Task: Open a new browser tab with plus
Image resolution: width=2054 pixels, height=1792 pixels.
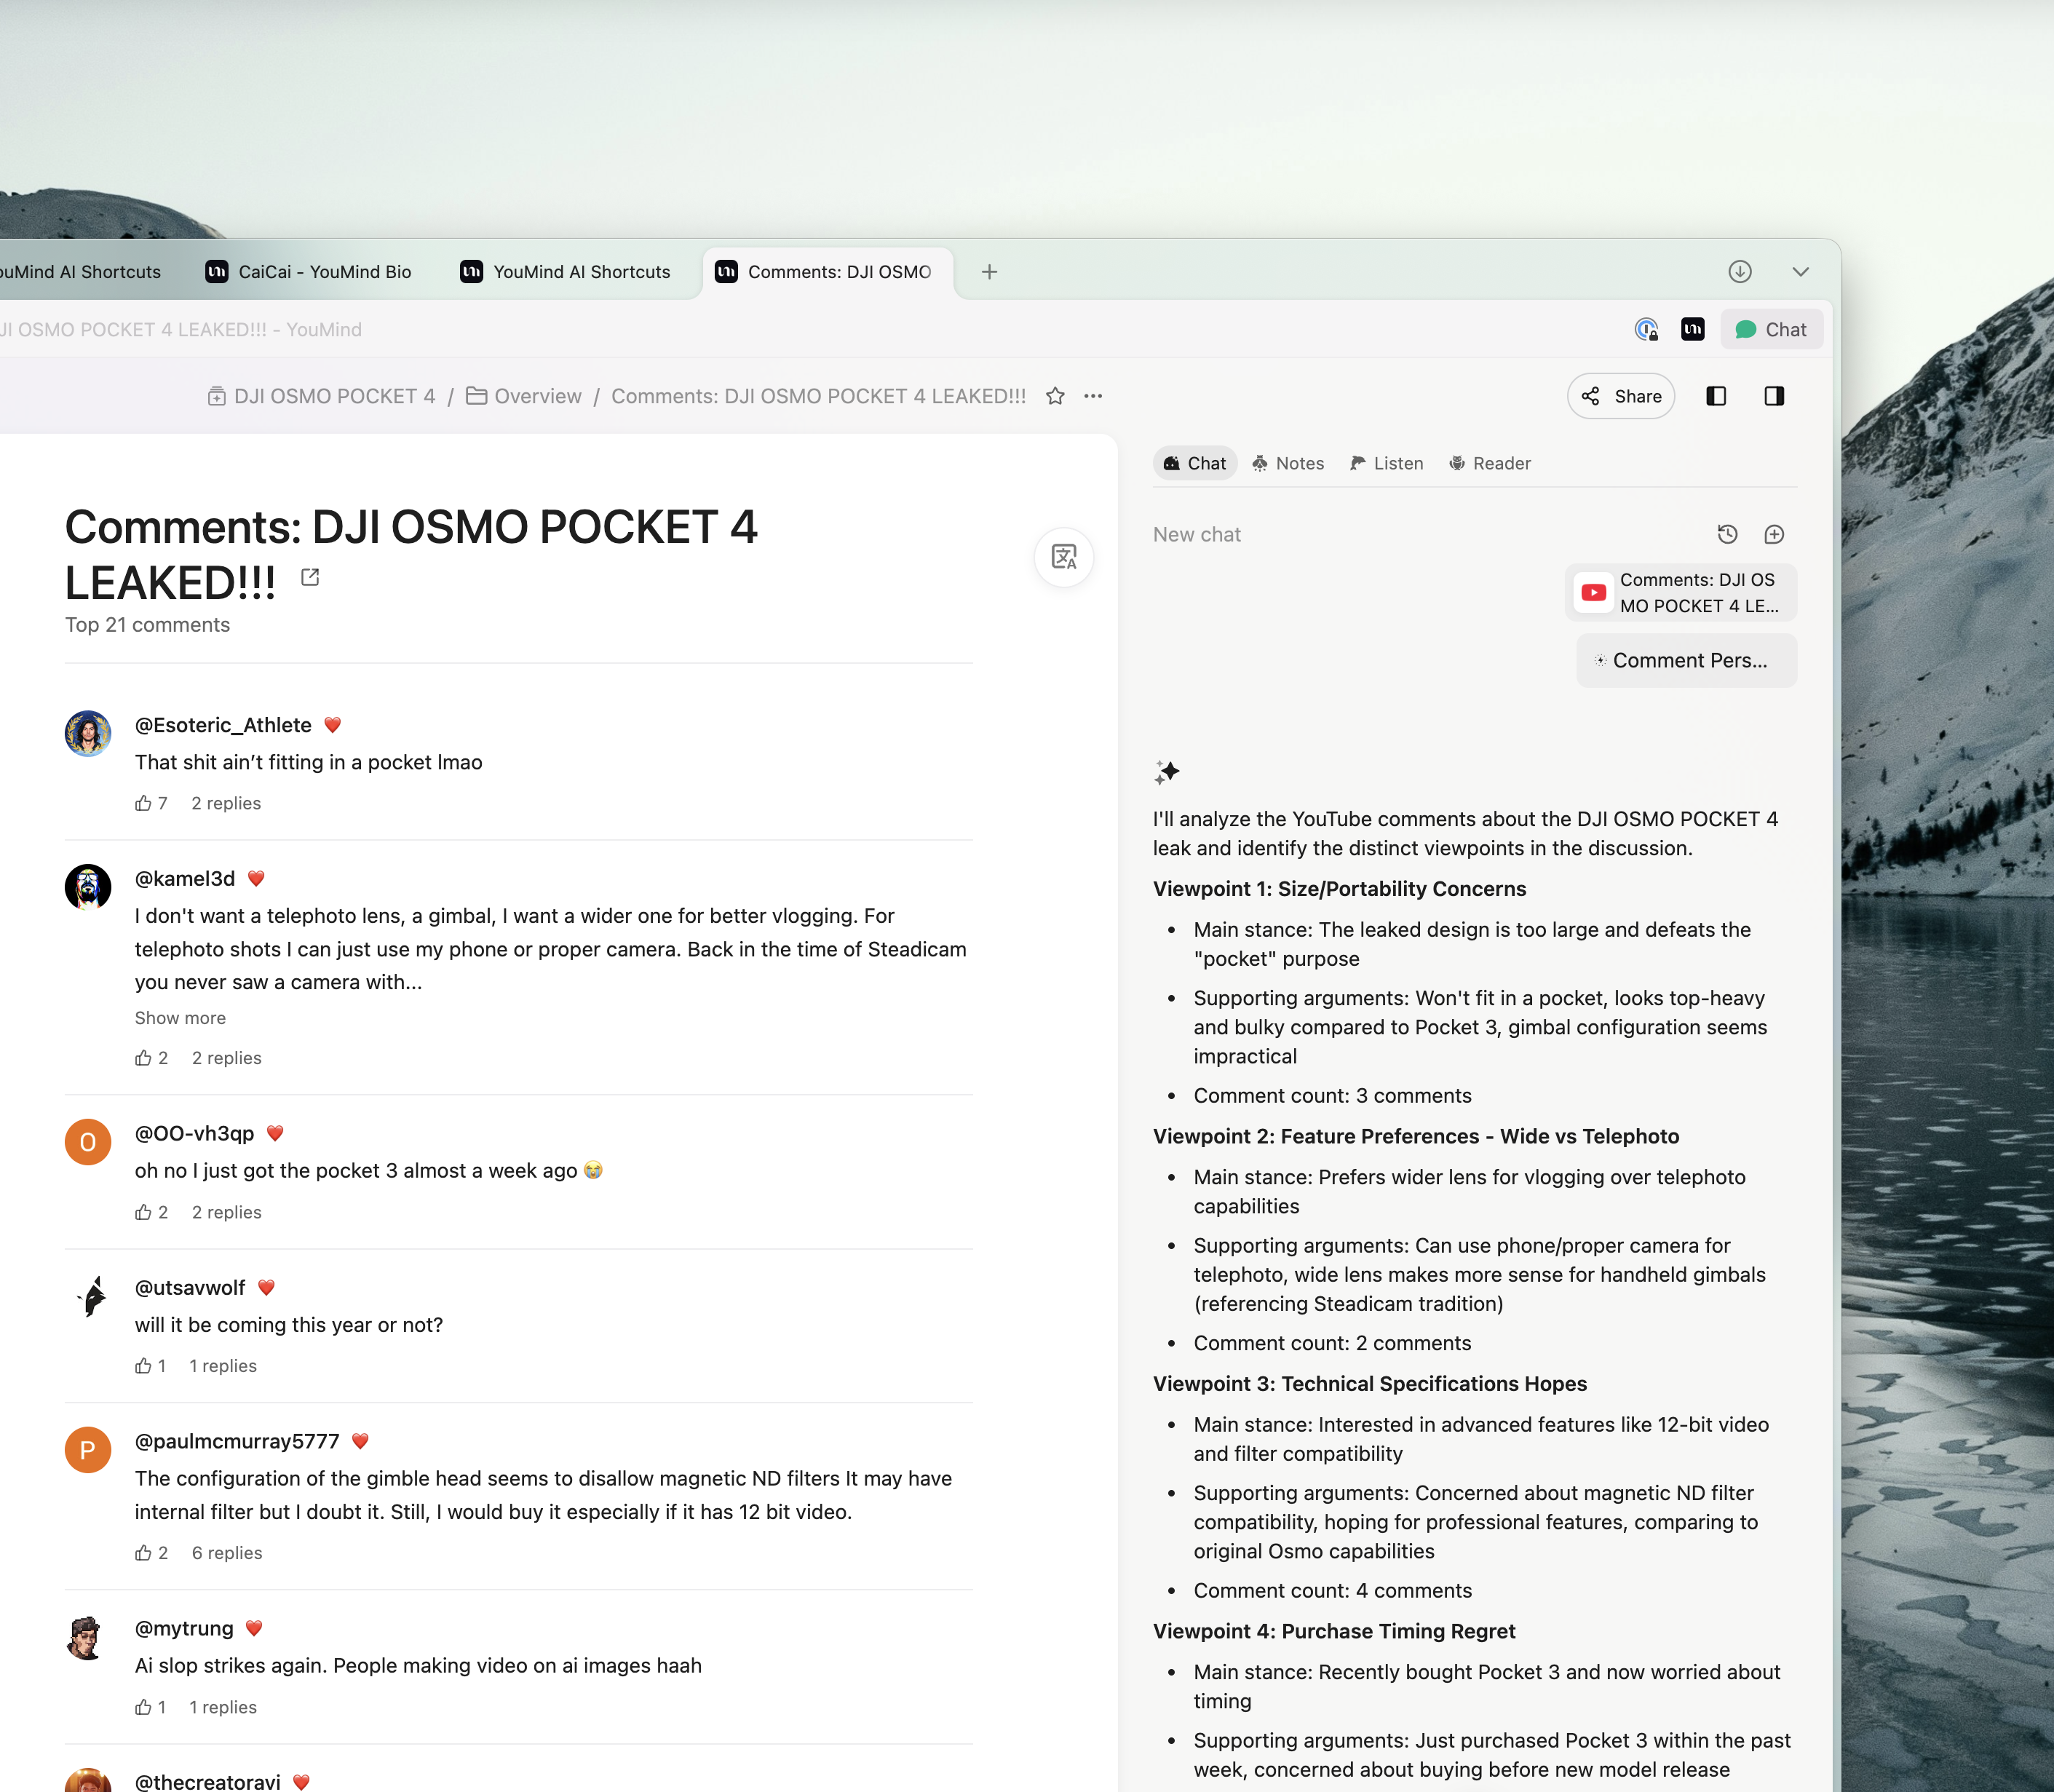Action: [989, 271]
